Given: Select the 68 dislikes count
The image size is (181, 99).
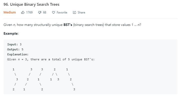Looking at the screenshot, I should coord(44,12).
